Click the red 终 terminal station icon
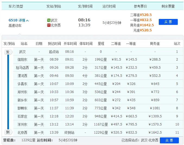The width and height of the screenshot is (184, 145). pyautogui.click(x=49, y=25)
